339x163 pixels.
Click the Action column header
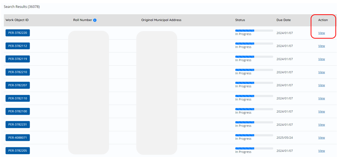pyautogui.click(x=323, y=20)
